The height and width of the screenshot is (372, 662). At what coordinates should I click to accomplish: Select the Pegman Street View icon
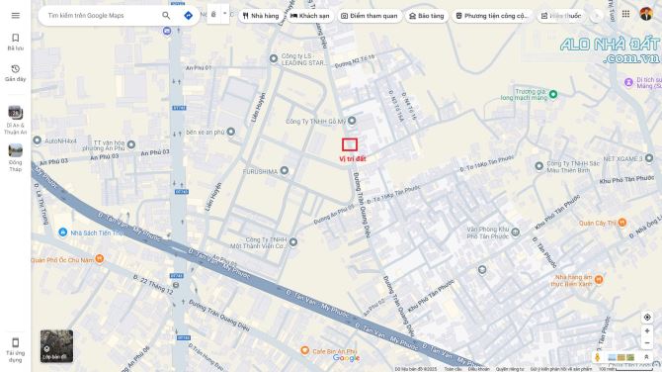[x=598, y=357]
